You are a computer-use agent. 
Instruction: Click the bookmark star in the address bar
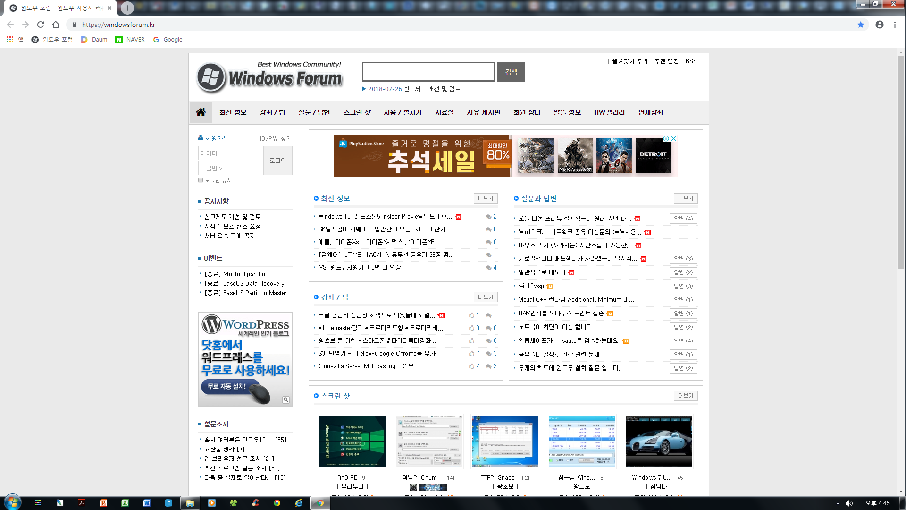point(861,25)
